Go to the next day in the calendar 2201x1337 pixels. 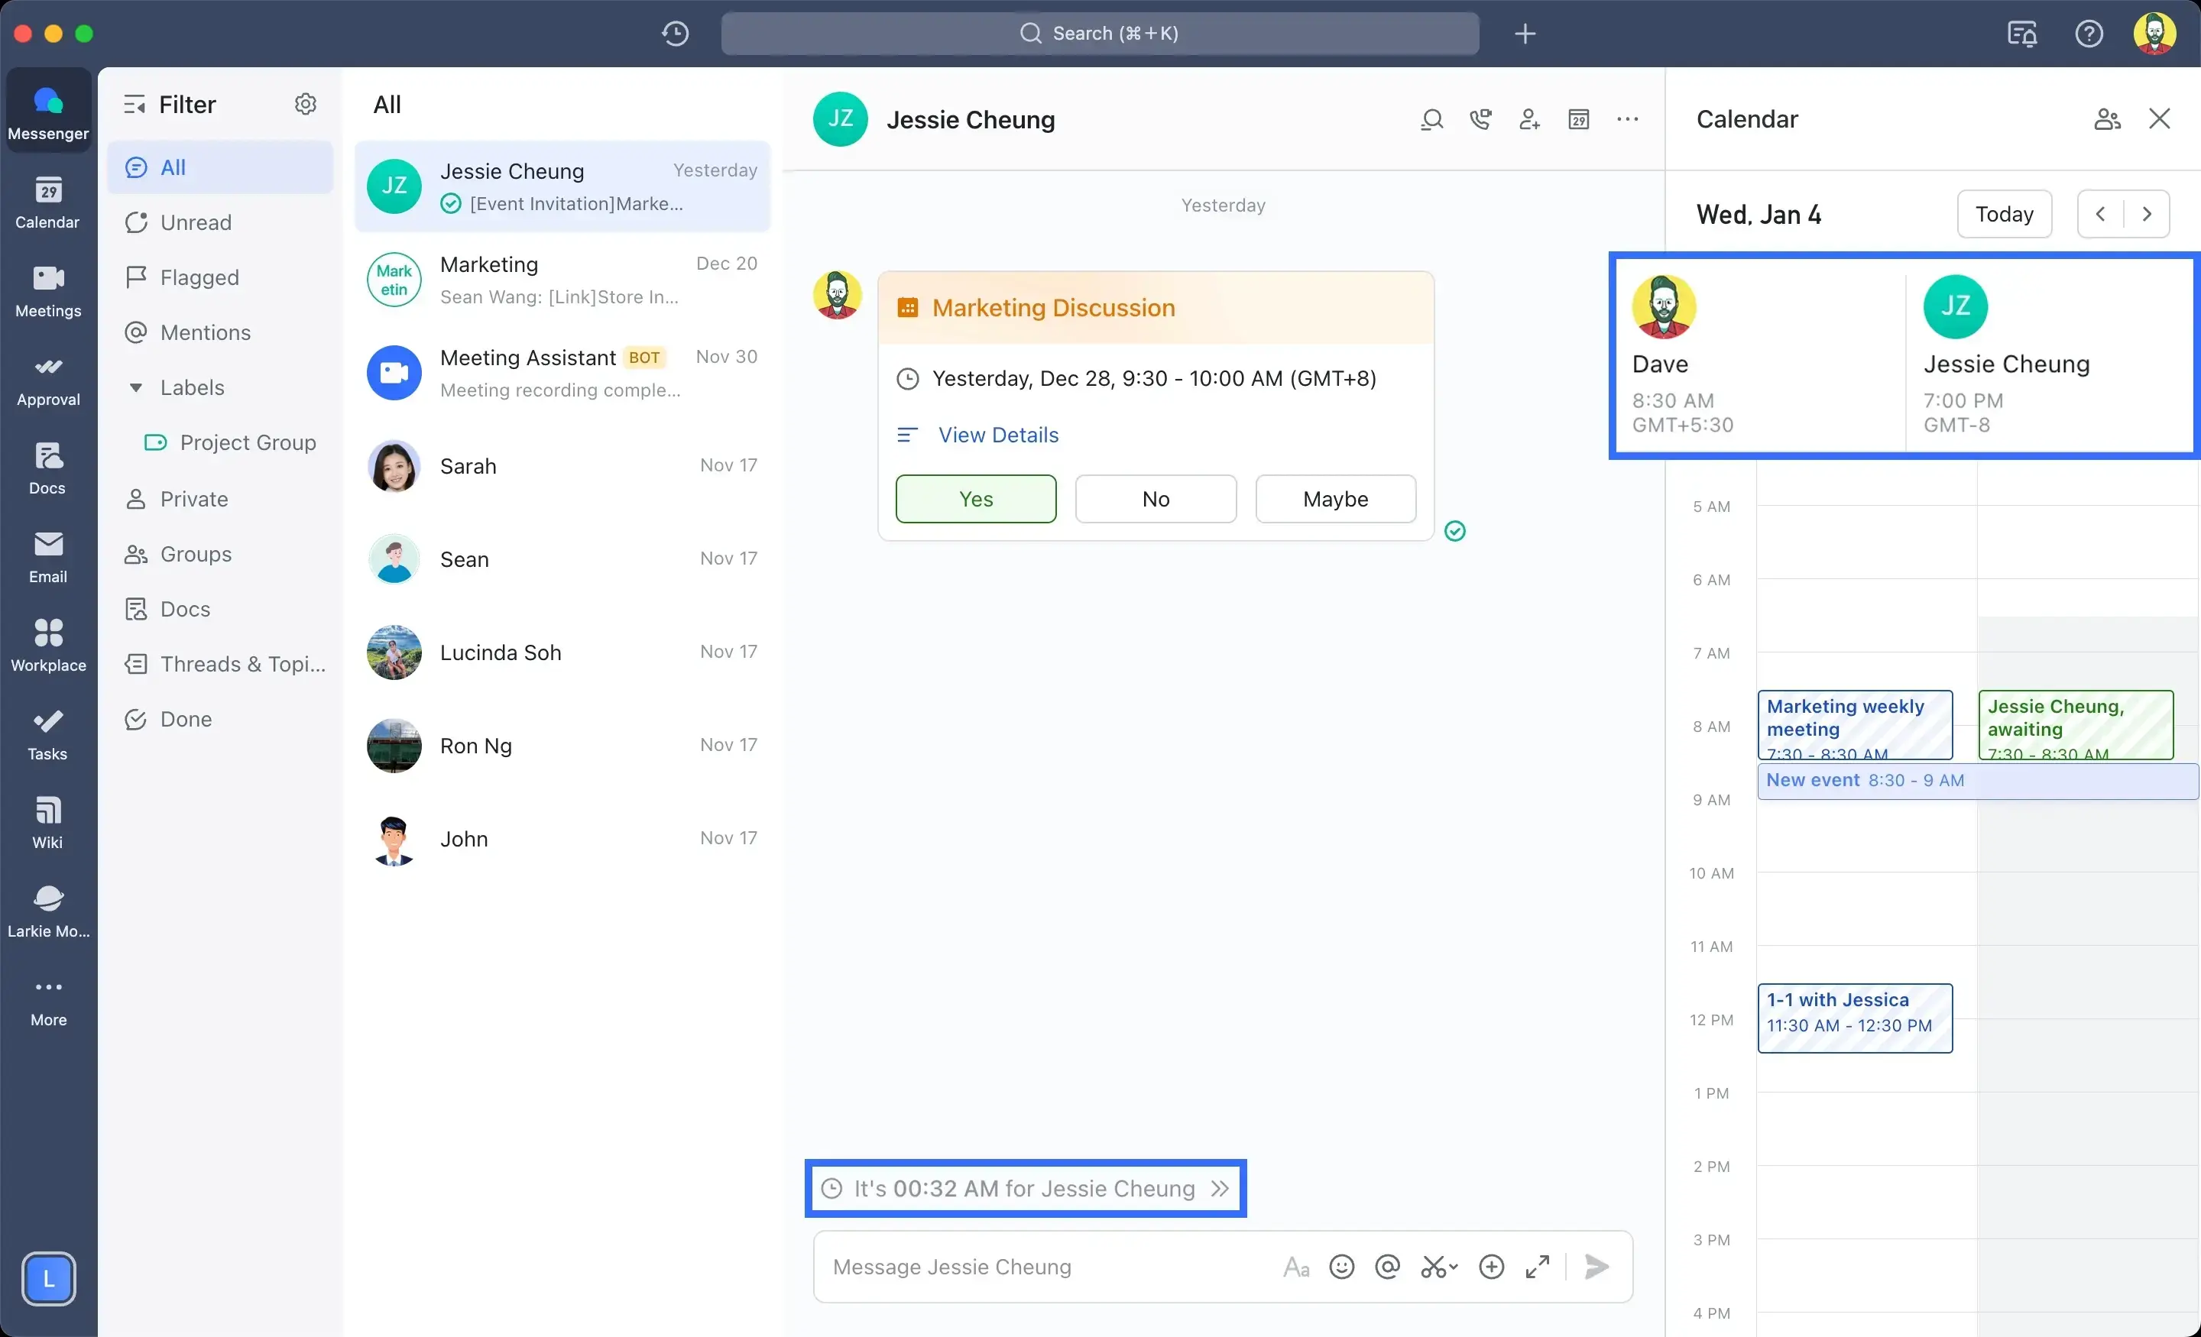coord(2147,215)
